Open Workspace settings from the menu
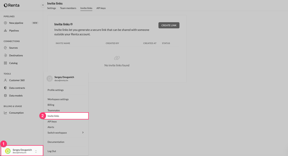Image resolution: width=288 pixels, height=156 pixels. pyautogui.click(x=58, y=99)
